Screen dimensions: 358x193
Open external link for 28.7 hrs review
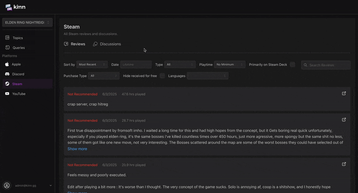click(344, 120)
